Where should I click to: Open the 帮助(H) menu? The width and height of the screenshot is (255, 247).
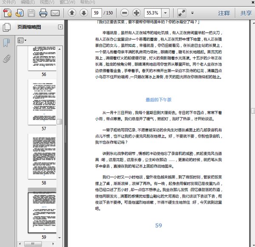pyautogui.click(x=88, y=2)
